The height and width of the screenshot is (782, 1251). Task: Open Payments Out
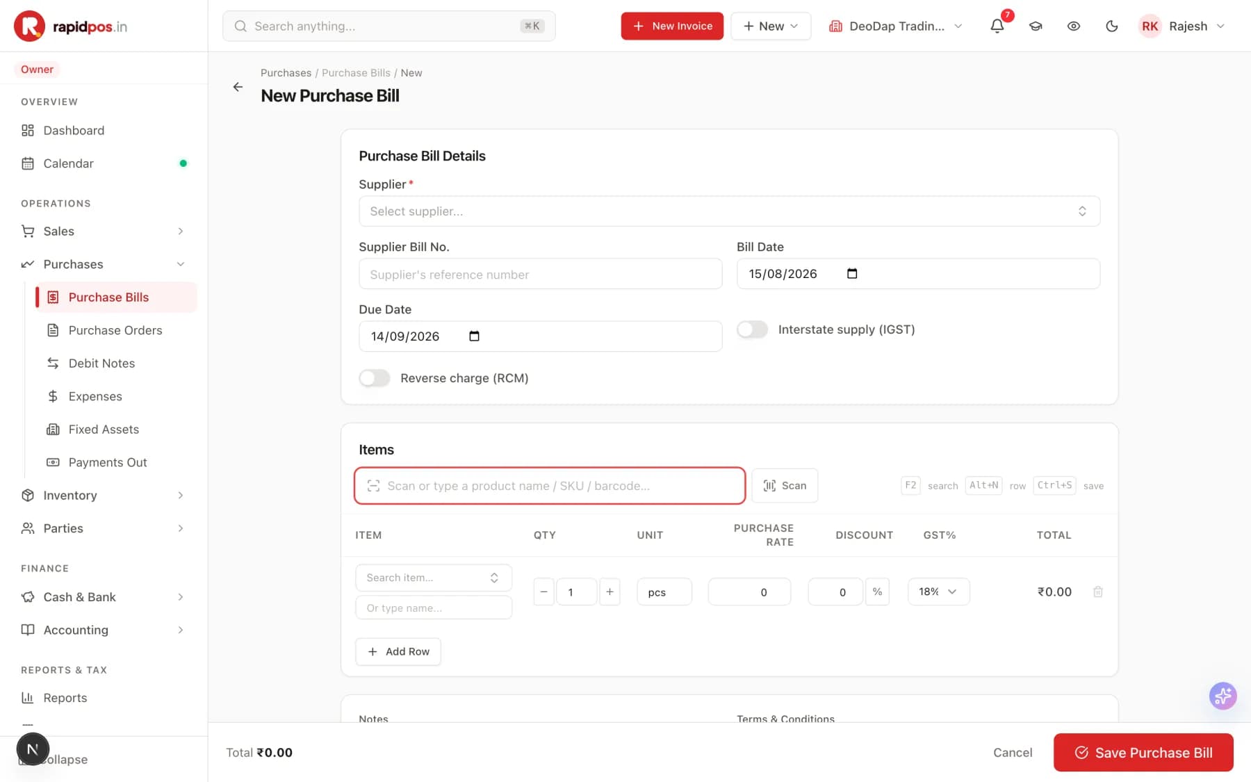coord(117,462)
